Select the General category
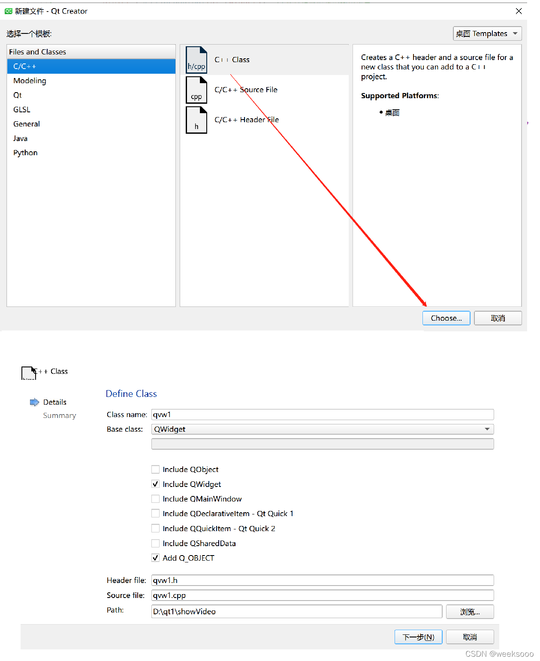The image size is (540, 661). tap(91, 124)
